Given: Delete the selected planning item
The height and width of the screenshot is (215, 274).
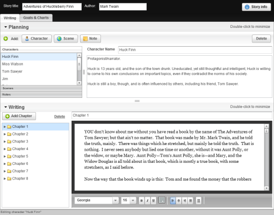Looking at the screenshot, I should (x=261, y=39).
